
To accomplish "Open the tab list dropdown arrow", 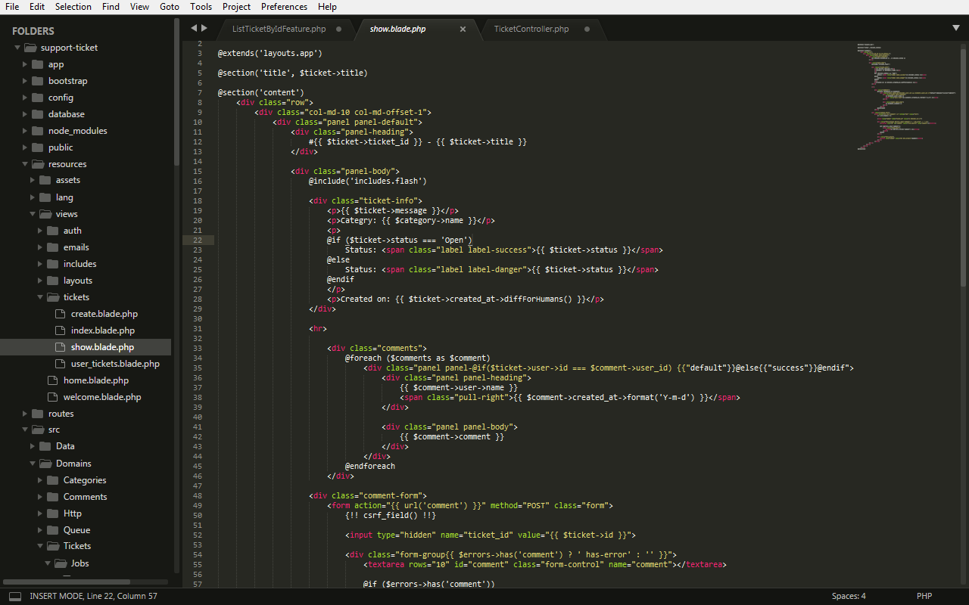I will pyautogui.click(x=955, y=28).
